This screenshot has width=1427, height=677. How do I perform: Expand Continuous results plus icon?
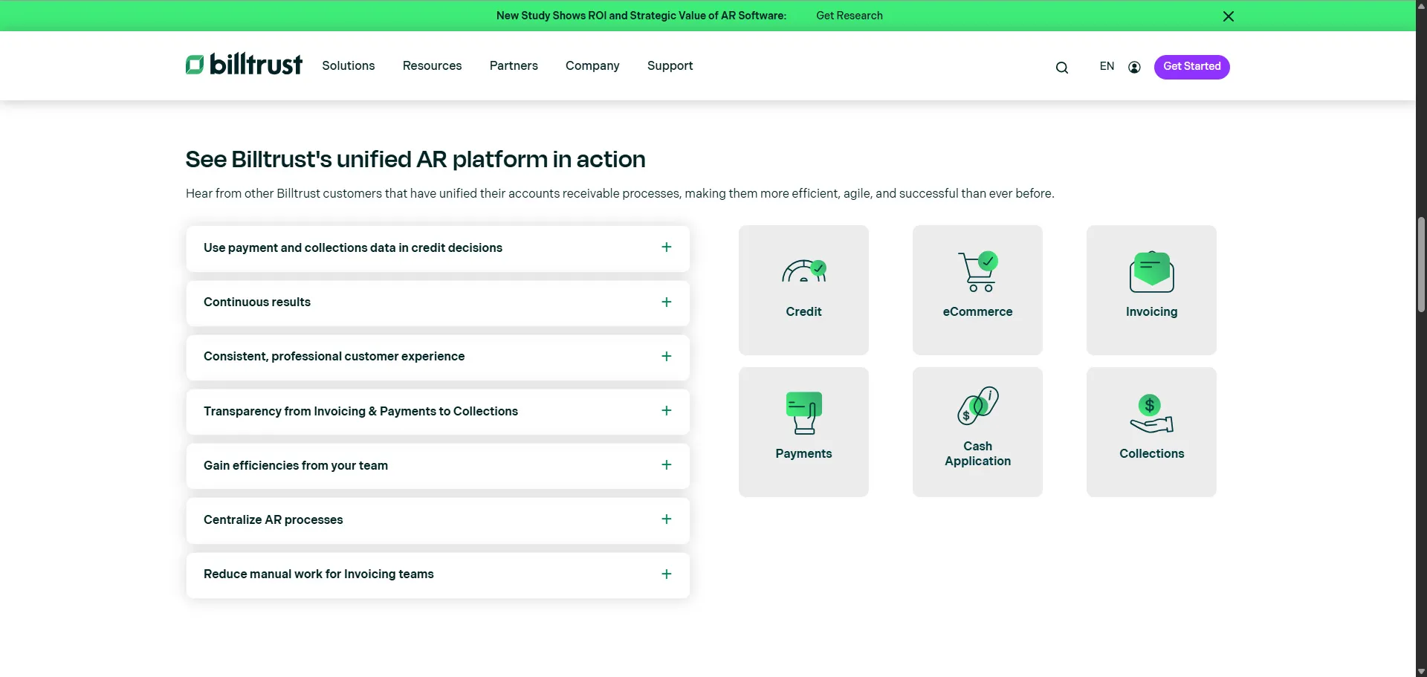[667, 302]
